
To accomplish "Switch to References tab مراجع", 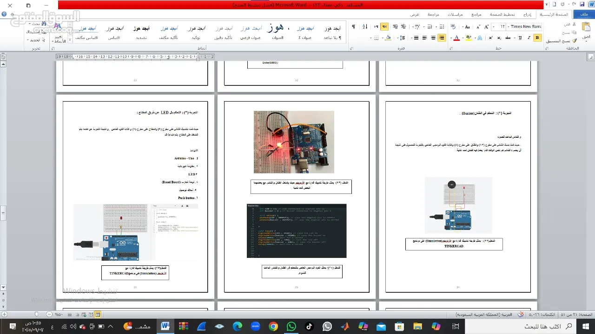I will (476, 14).
